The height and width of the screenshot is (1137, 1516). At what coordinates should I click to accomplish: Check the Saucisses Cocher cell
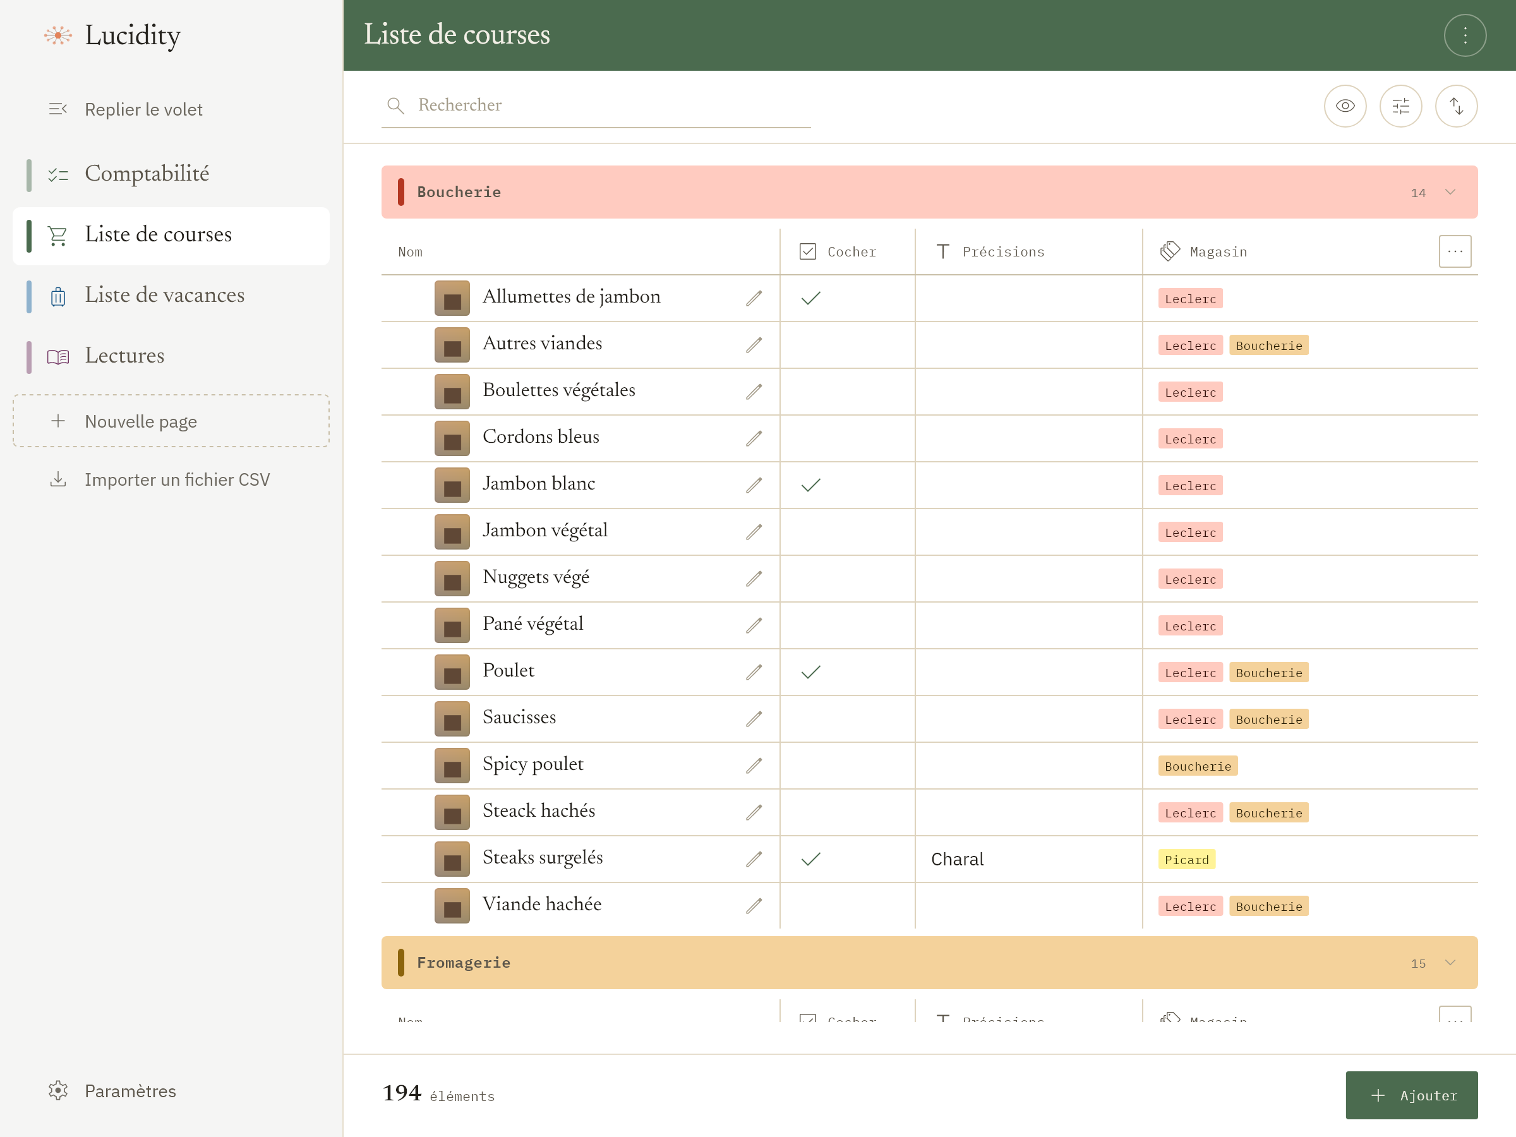[x=847, y=719]
